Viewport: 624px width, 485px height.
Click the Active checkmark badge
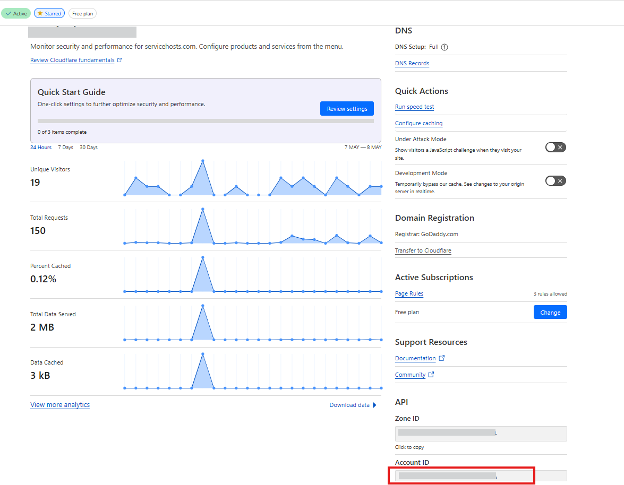coord(16,13)
